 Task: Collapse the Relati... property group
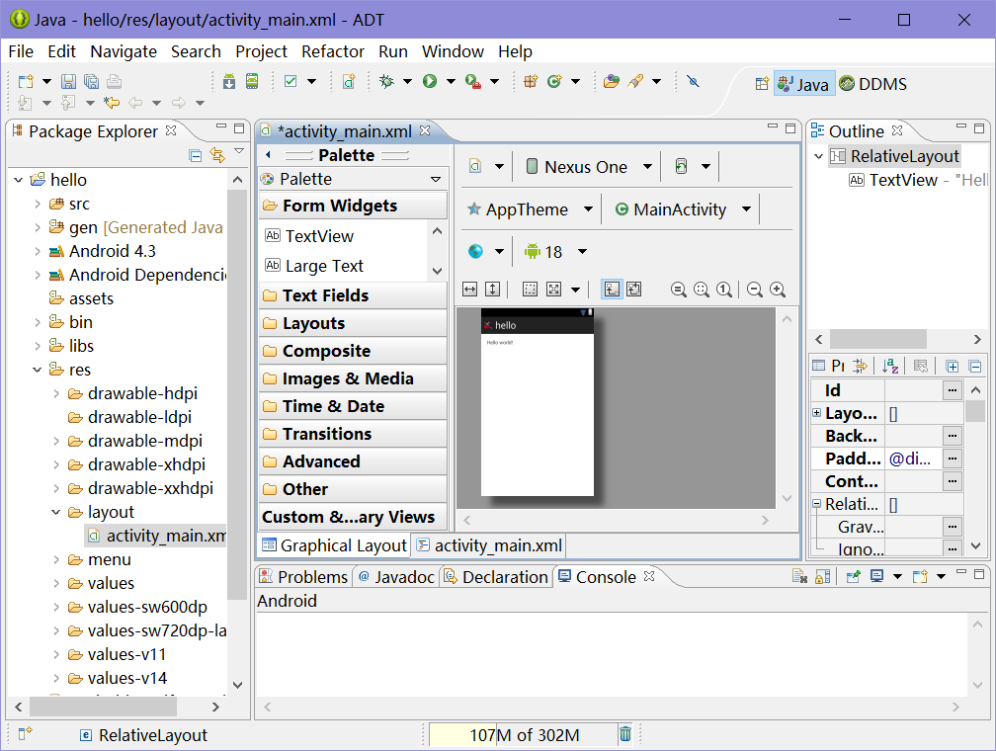coord(817,504)
